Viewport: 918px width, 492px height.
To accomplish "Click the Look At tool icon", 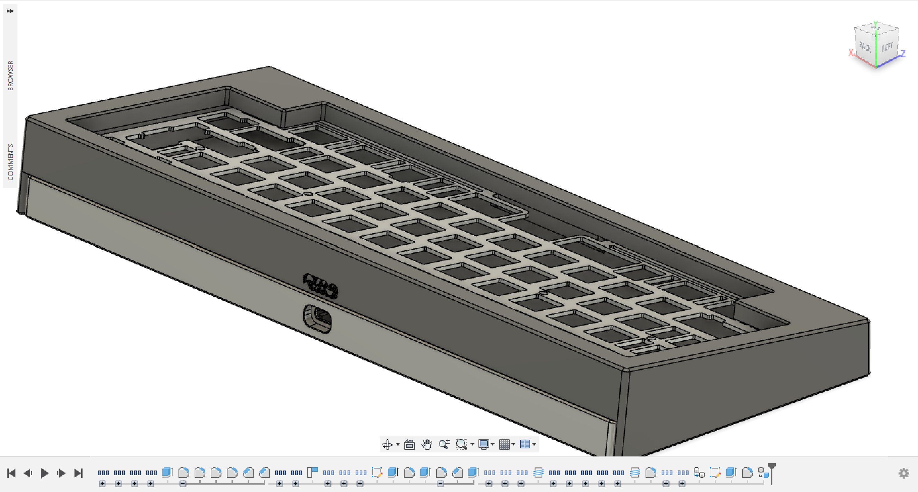I will pyautogui.click(x=409, y=444).
